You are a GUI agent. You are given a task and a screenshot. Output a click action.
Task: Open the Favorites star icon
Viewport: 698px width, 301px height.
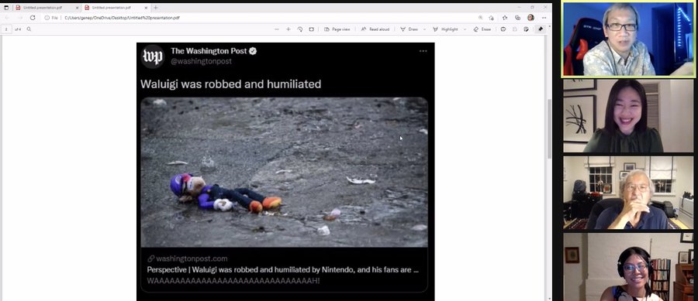pyautogui.click(x=505, y=18)
